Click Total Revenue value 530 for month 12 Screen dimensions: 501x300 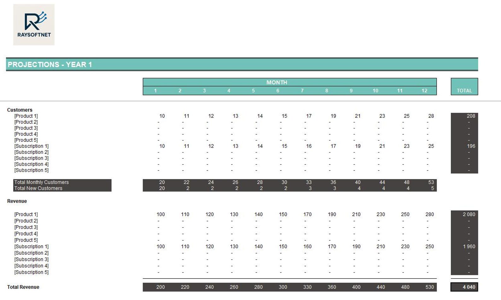coord(429,287)
